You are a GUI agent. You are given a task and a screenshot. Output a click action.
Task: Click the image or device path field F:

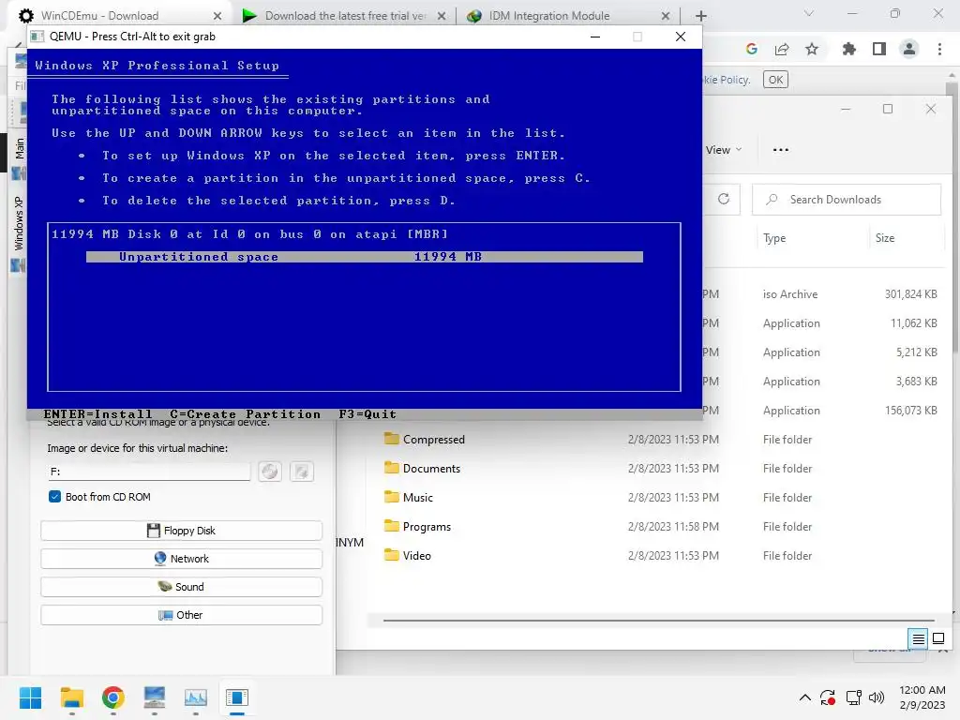tap(149, 472)
